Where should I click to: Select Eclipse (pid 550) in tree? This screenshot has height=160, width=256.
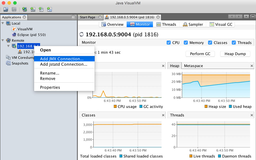coord(31,35)
